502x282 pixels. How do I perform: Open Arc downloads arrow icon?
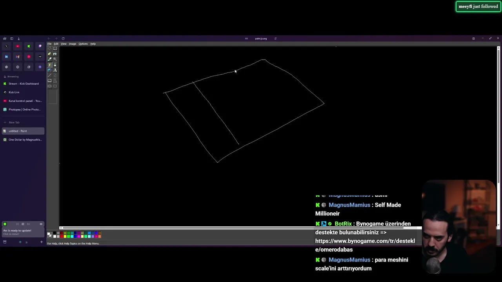click(18, 38)
